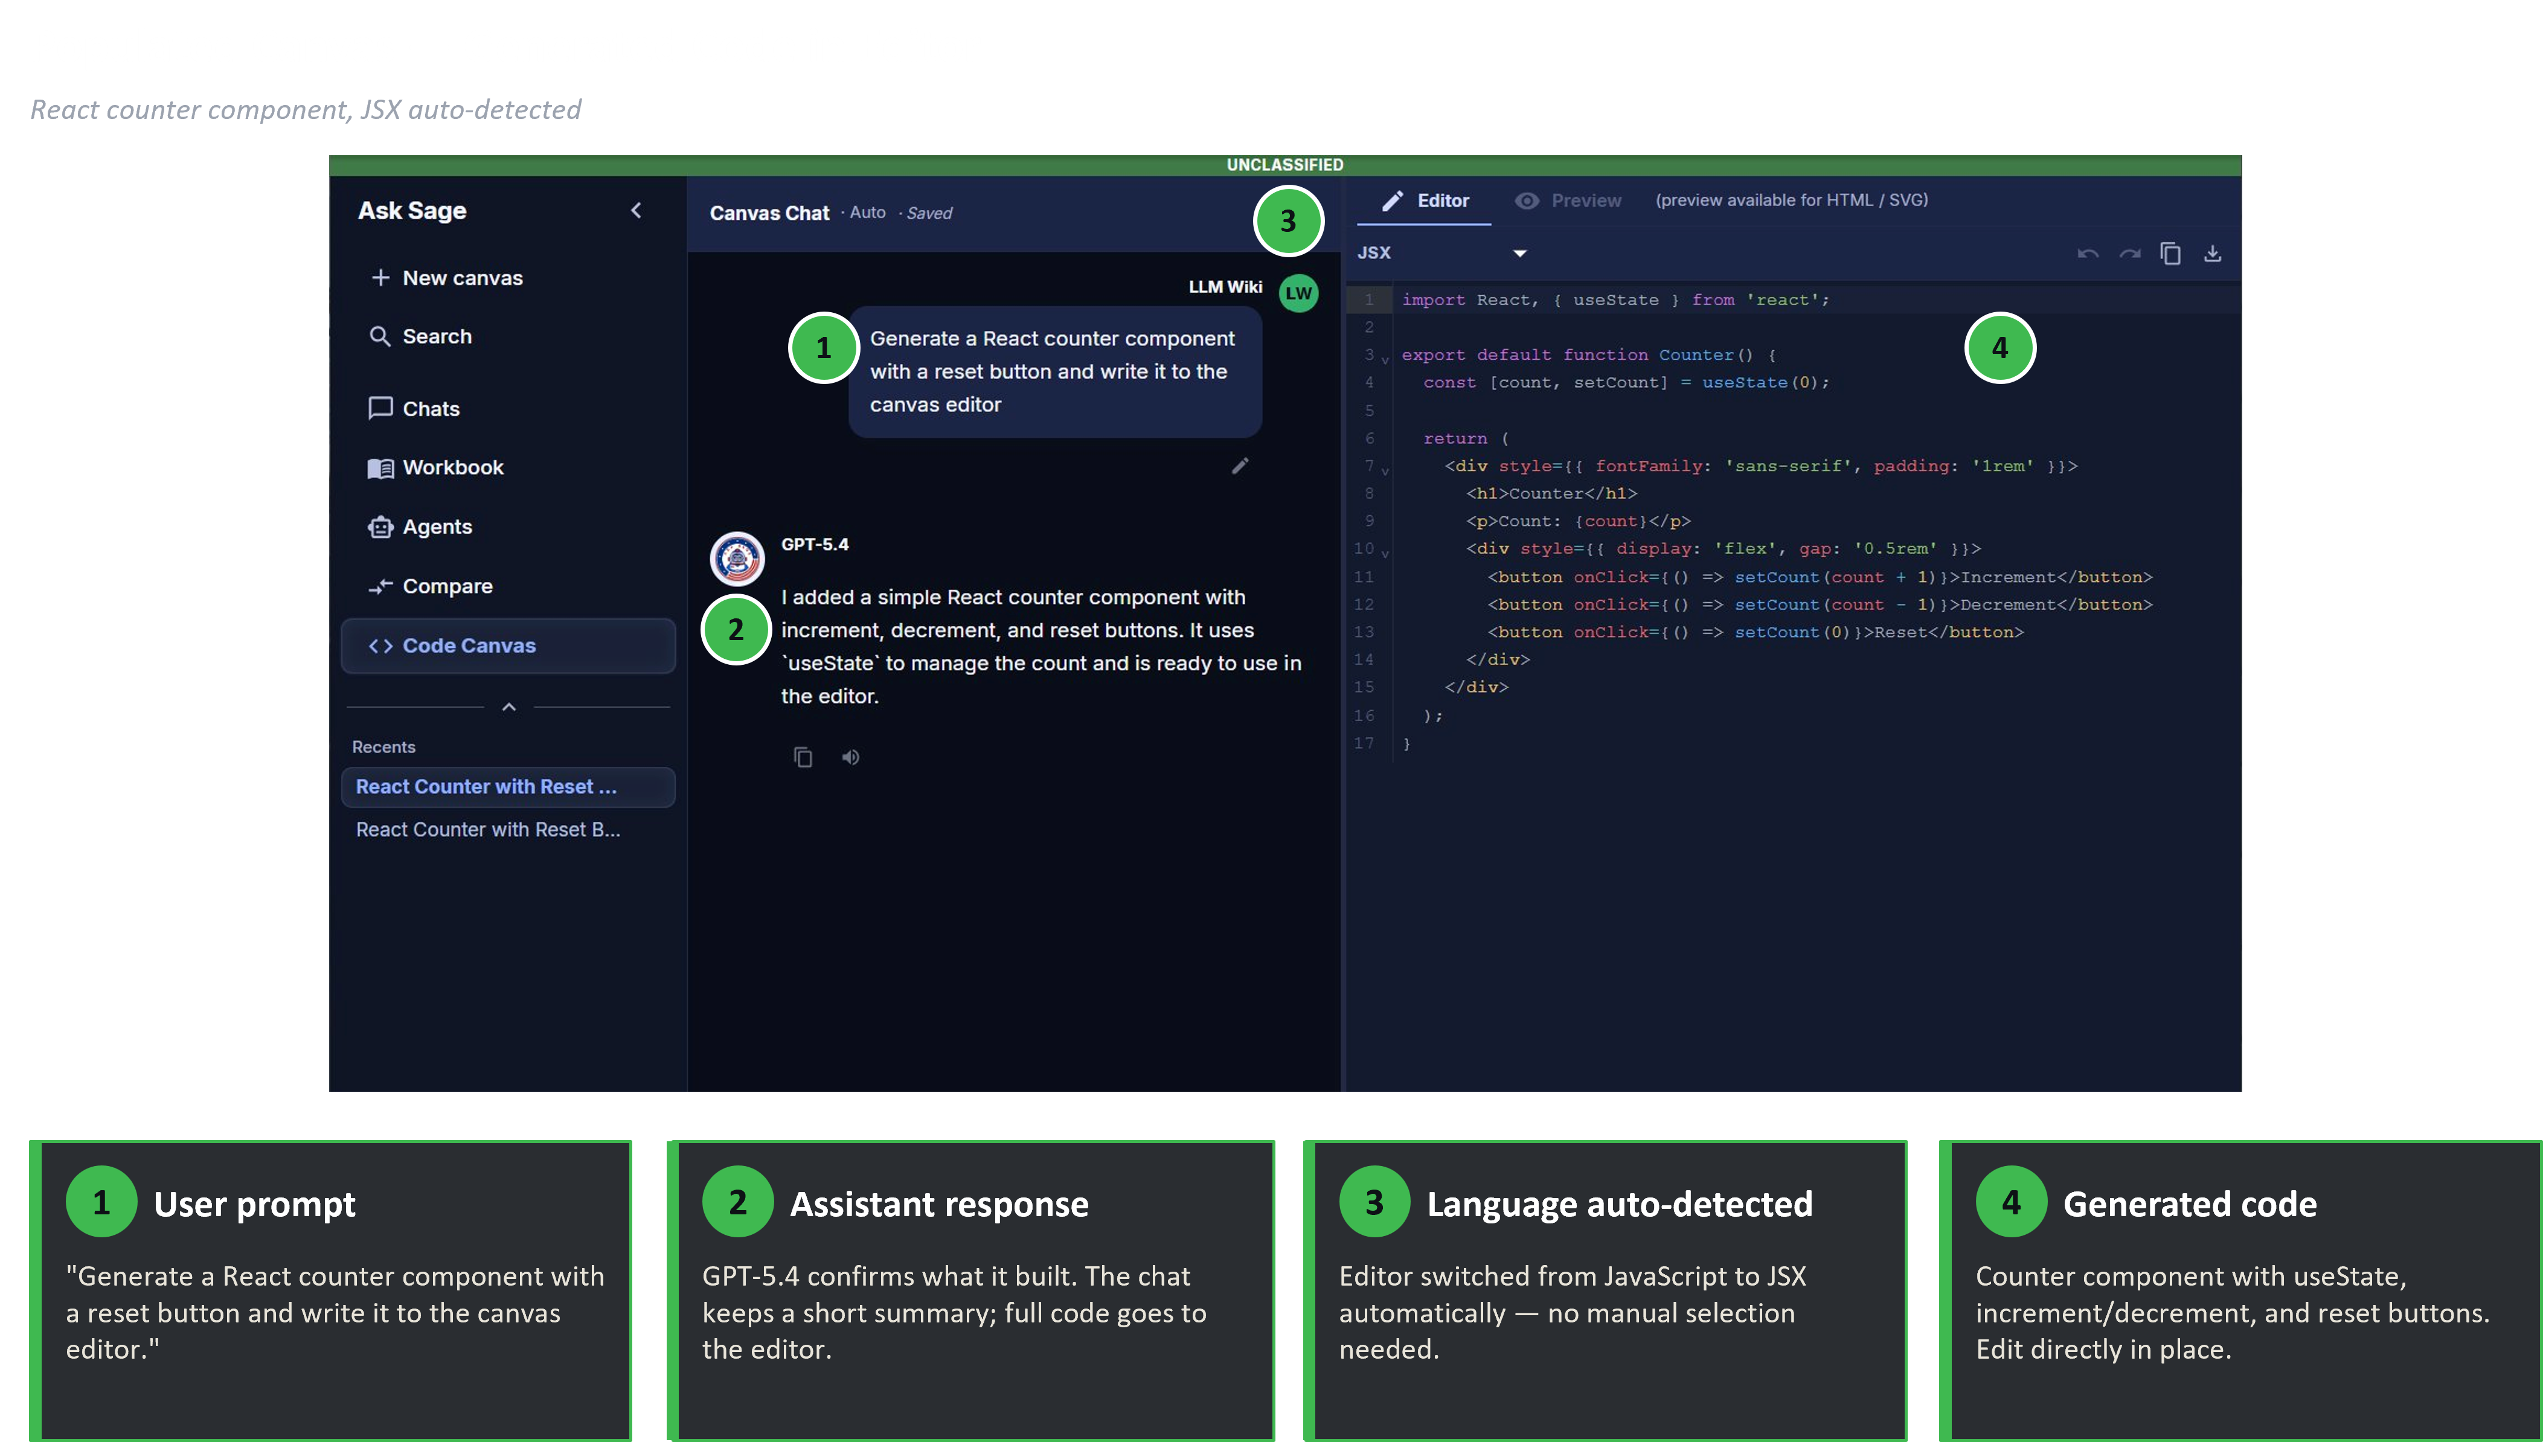2543x1442 pixels.
Task: Click the GPT-5.4 model avatar
Action: (x=737, y=559)
